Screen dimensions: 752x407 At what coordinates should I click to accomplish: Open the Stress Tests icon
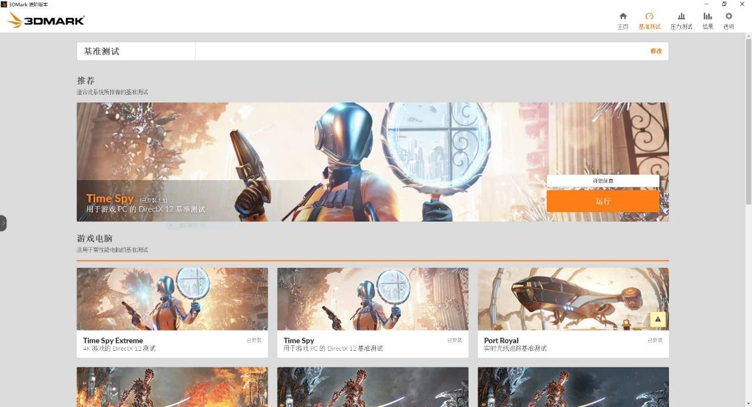point(681,16)
